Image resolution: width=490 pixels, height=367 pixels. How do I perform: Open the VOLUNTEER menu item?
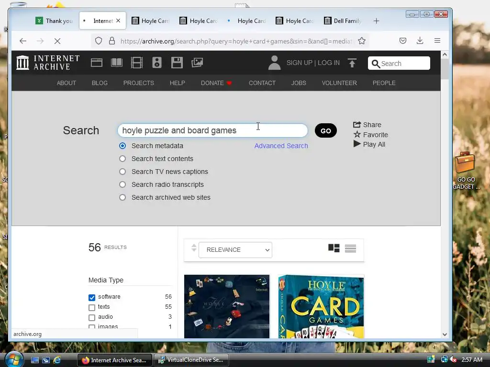click(x=339, y=83)
